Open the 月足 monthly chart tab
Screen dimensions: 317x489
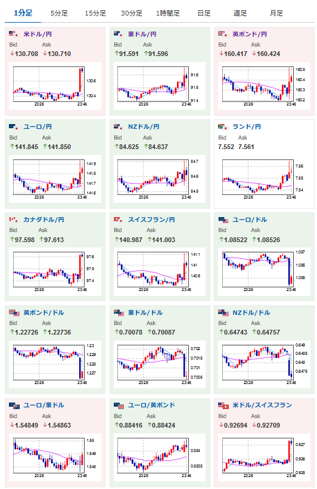276,13
